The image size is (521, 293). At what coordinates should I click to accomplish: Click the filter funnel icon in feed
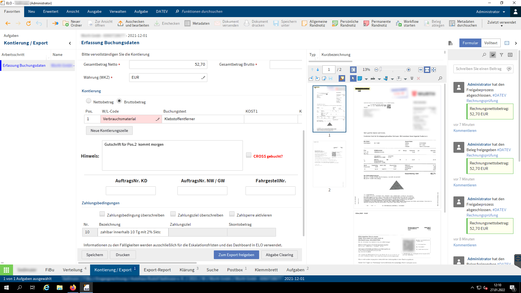501,55
